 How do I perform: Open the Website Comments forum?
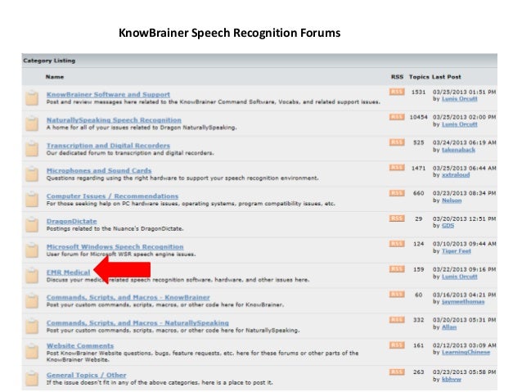click(80, 345)
